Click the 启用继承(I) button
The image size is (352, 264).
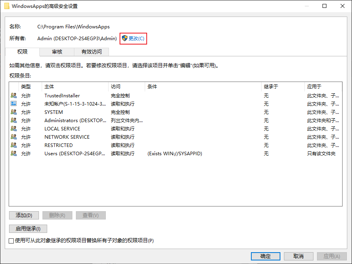28,229
